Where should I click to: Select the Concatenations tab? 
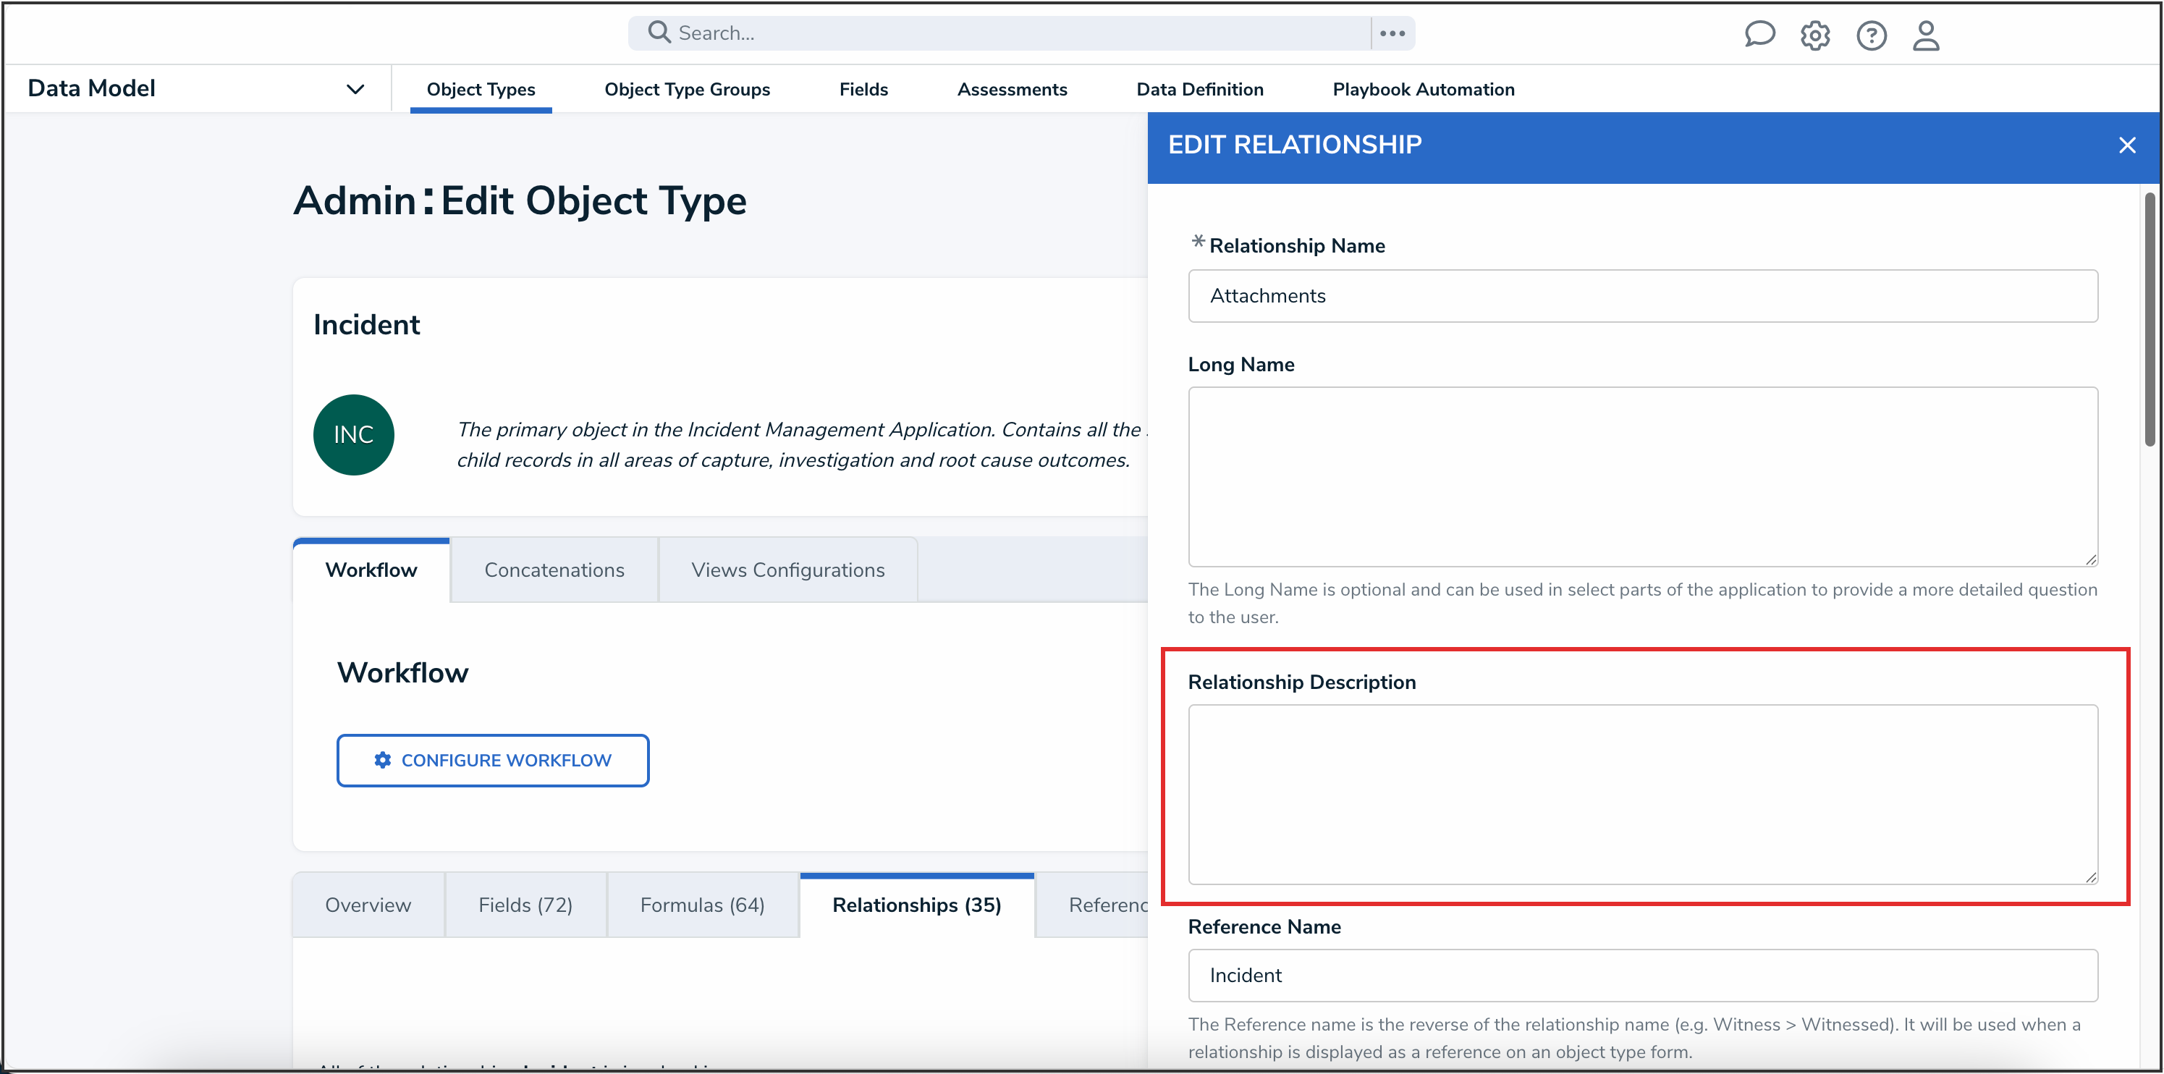point(554,570)
